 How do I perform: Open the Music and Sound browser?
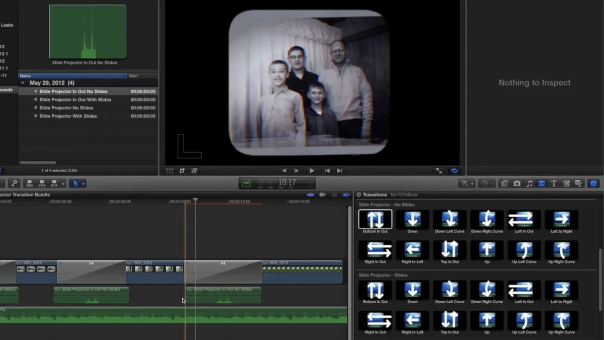(x=530, y=184)
